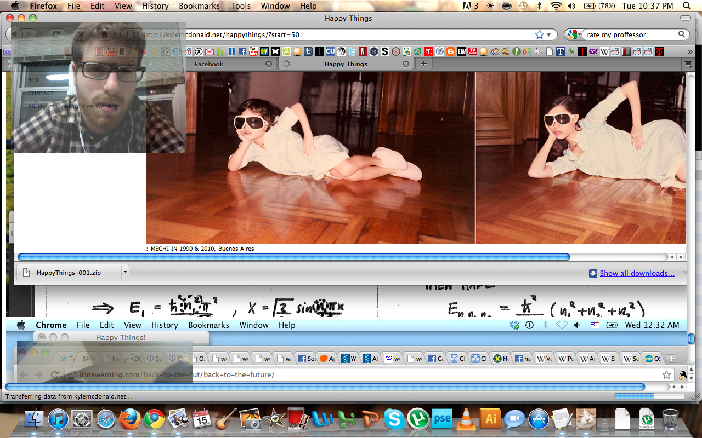Launch uTorrent from the Dock
The height and width of the screenshot is (438, 702).
coord(418,419)
